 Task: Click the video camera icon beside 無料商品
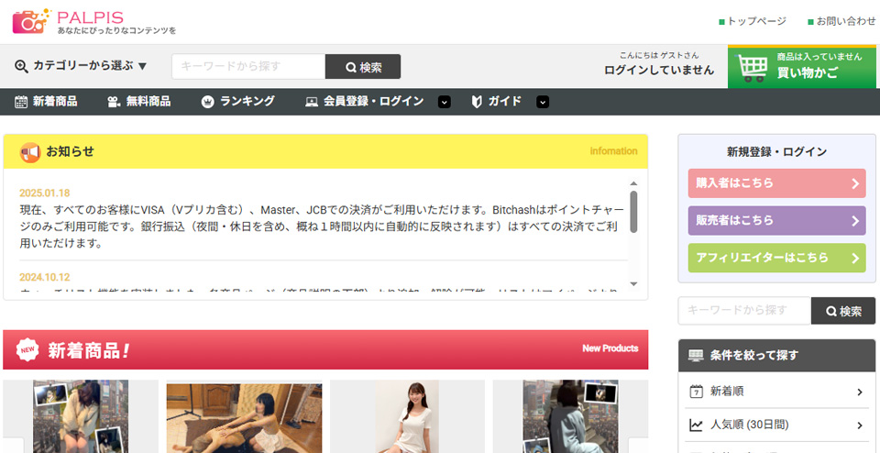point(114,102)
